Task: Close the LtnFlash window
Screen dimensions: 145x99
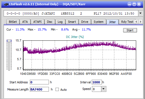Action: click(x=139, y=4)
